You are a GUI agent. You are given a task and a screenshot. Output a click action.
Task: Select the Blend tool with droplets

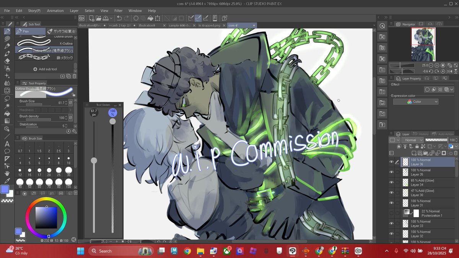7,83
